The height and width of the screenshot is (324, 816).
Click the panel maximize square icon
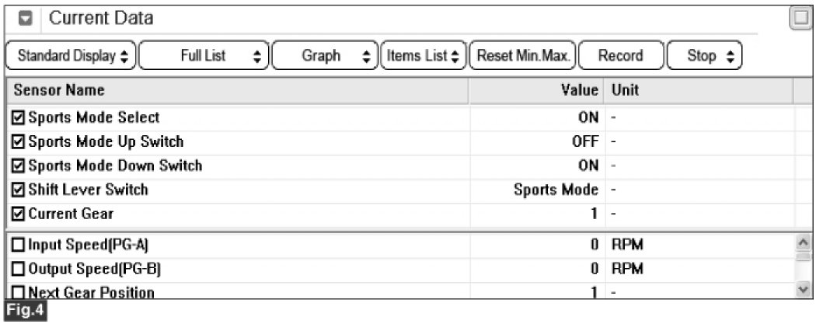click(x=799, y=17)
